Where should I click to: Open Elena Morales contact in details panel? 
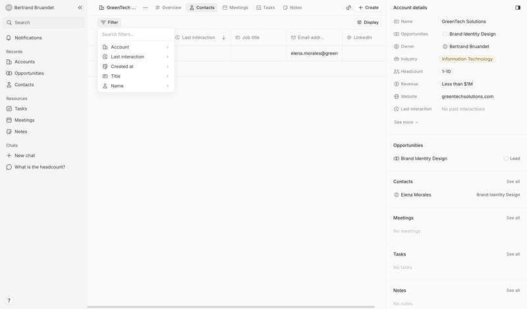pos(416,195)
